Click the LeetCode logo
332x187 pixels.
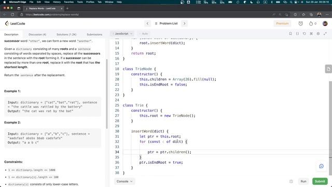[x=15, y=23]
